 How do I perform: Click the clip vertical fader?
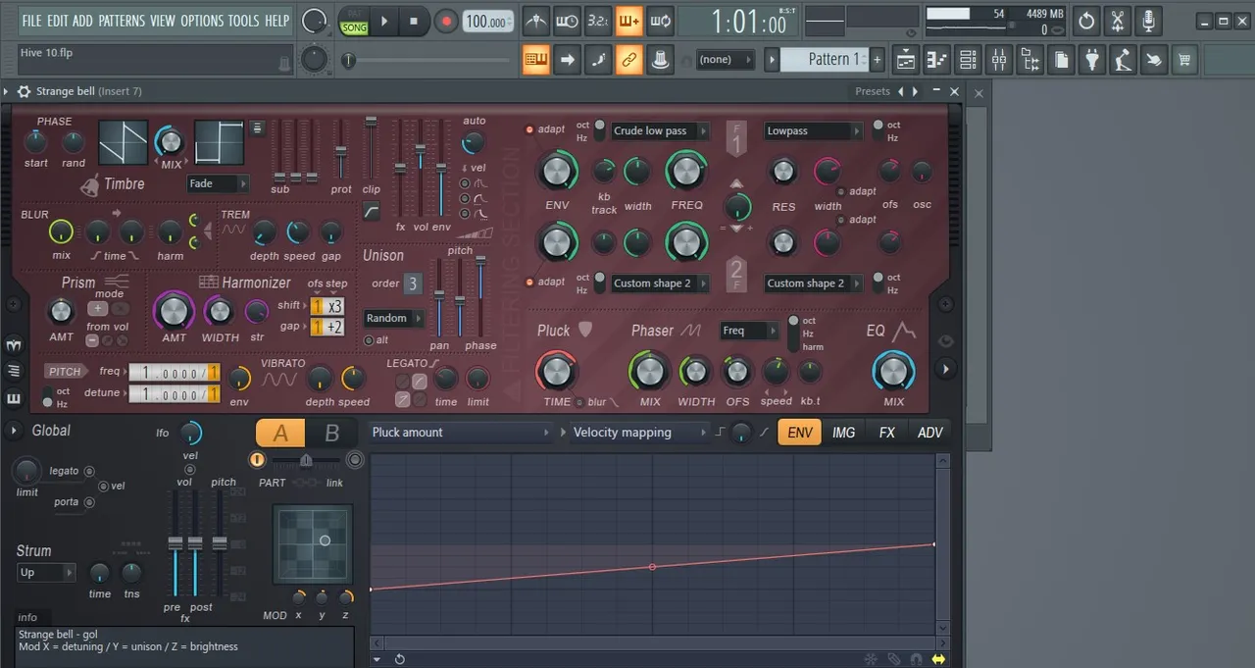coord(372,147)
